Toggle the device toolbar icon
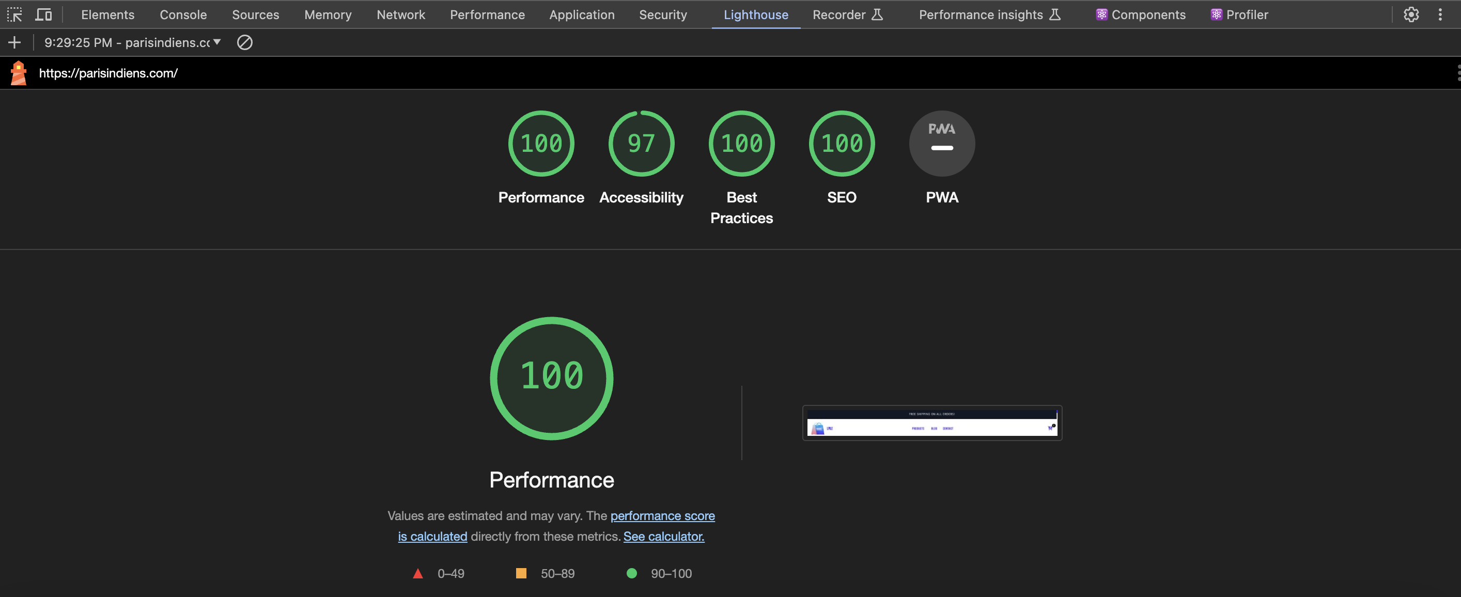The image size is (1461, 597). [43, 15]
